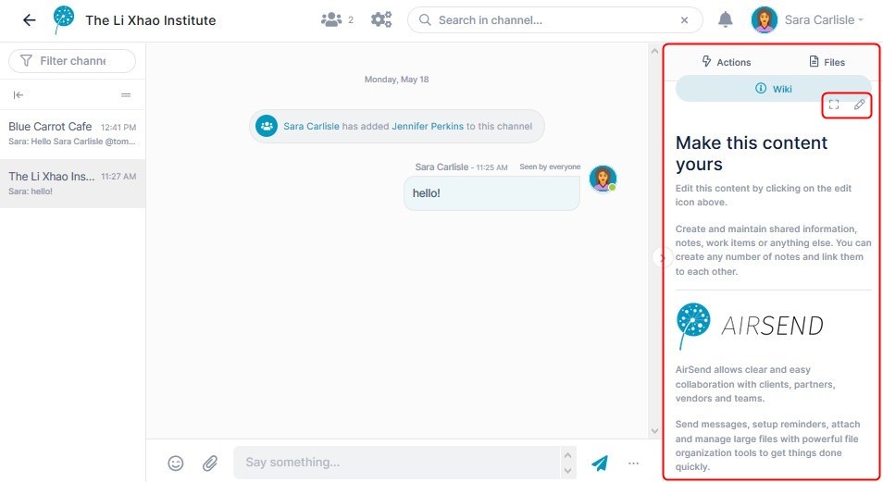Open the emoji picker

176,463
